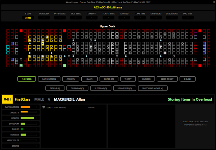Screen dimensions: 216x150
Task: Show passengers EATING (0)
Action: 55,89
